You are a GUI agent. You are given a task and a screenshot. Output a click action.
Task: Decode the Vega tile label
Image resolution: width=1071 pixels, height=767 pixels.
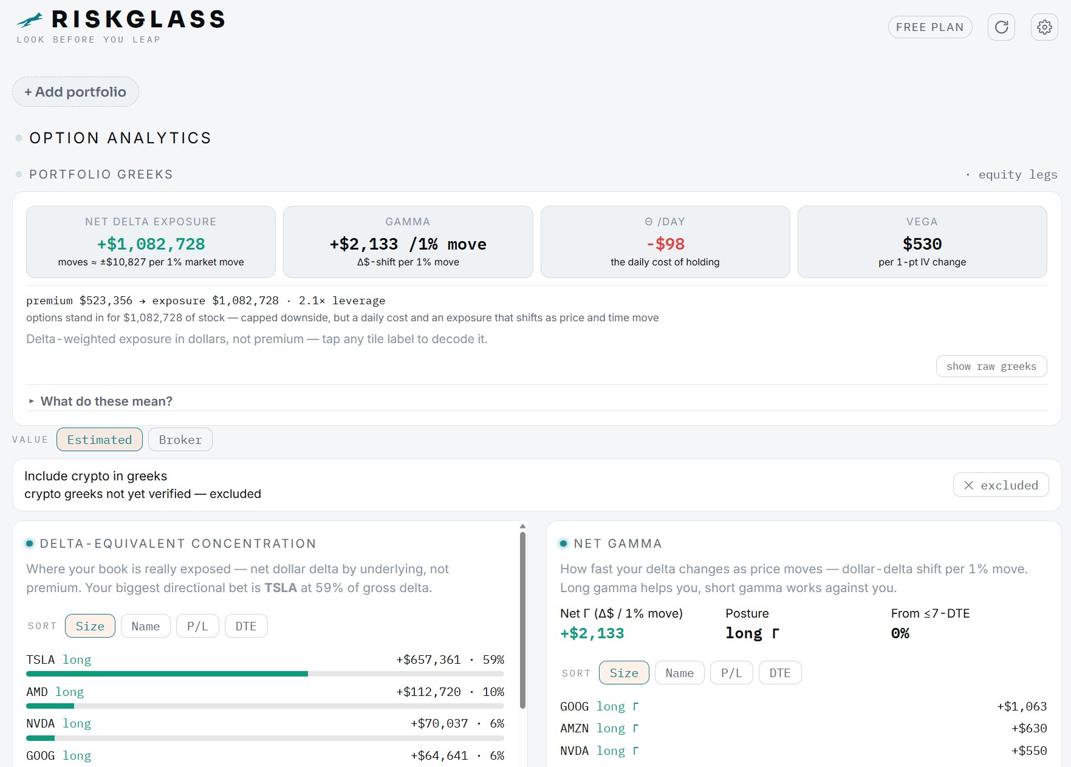[x=922, y=222]
